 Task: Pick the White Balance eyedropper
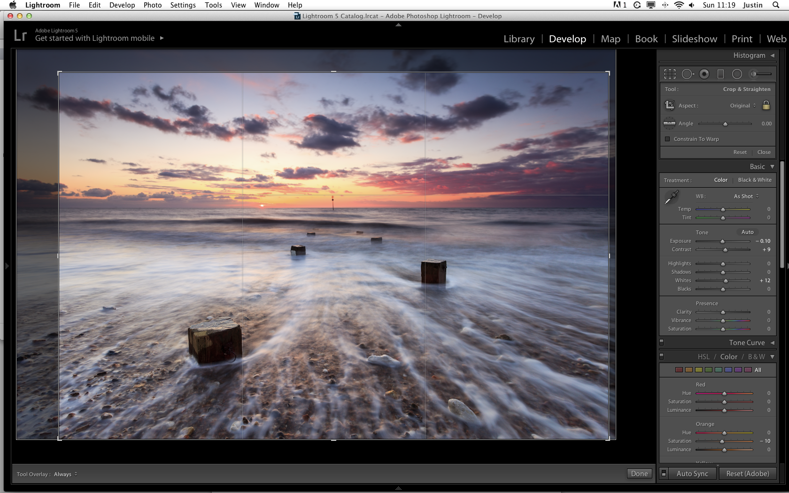(x=671, y=197)
